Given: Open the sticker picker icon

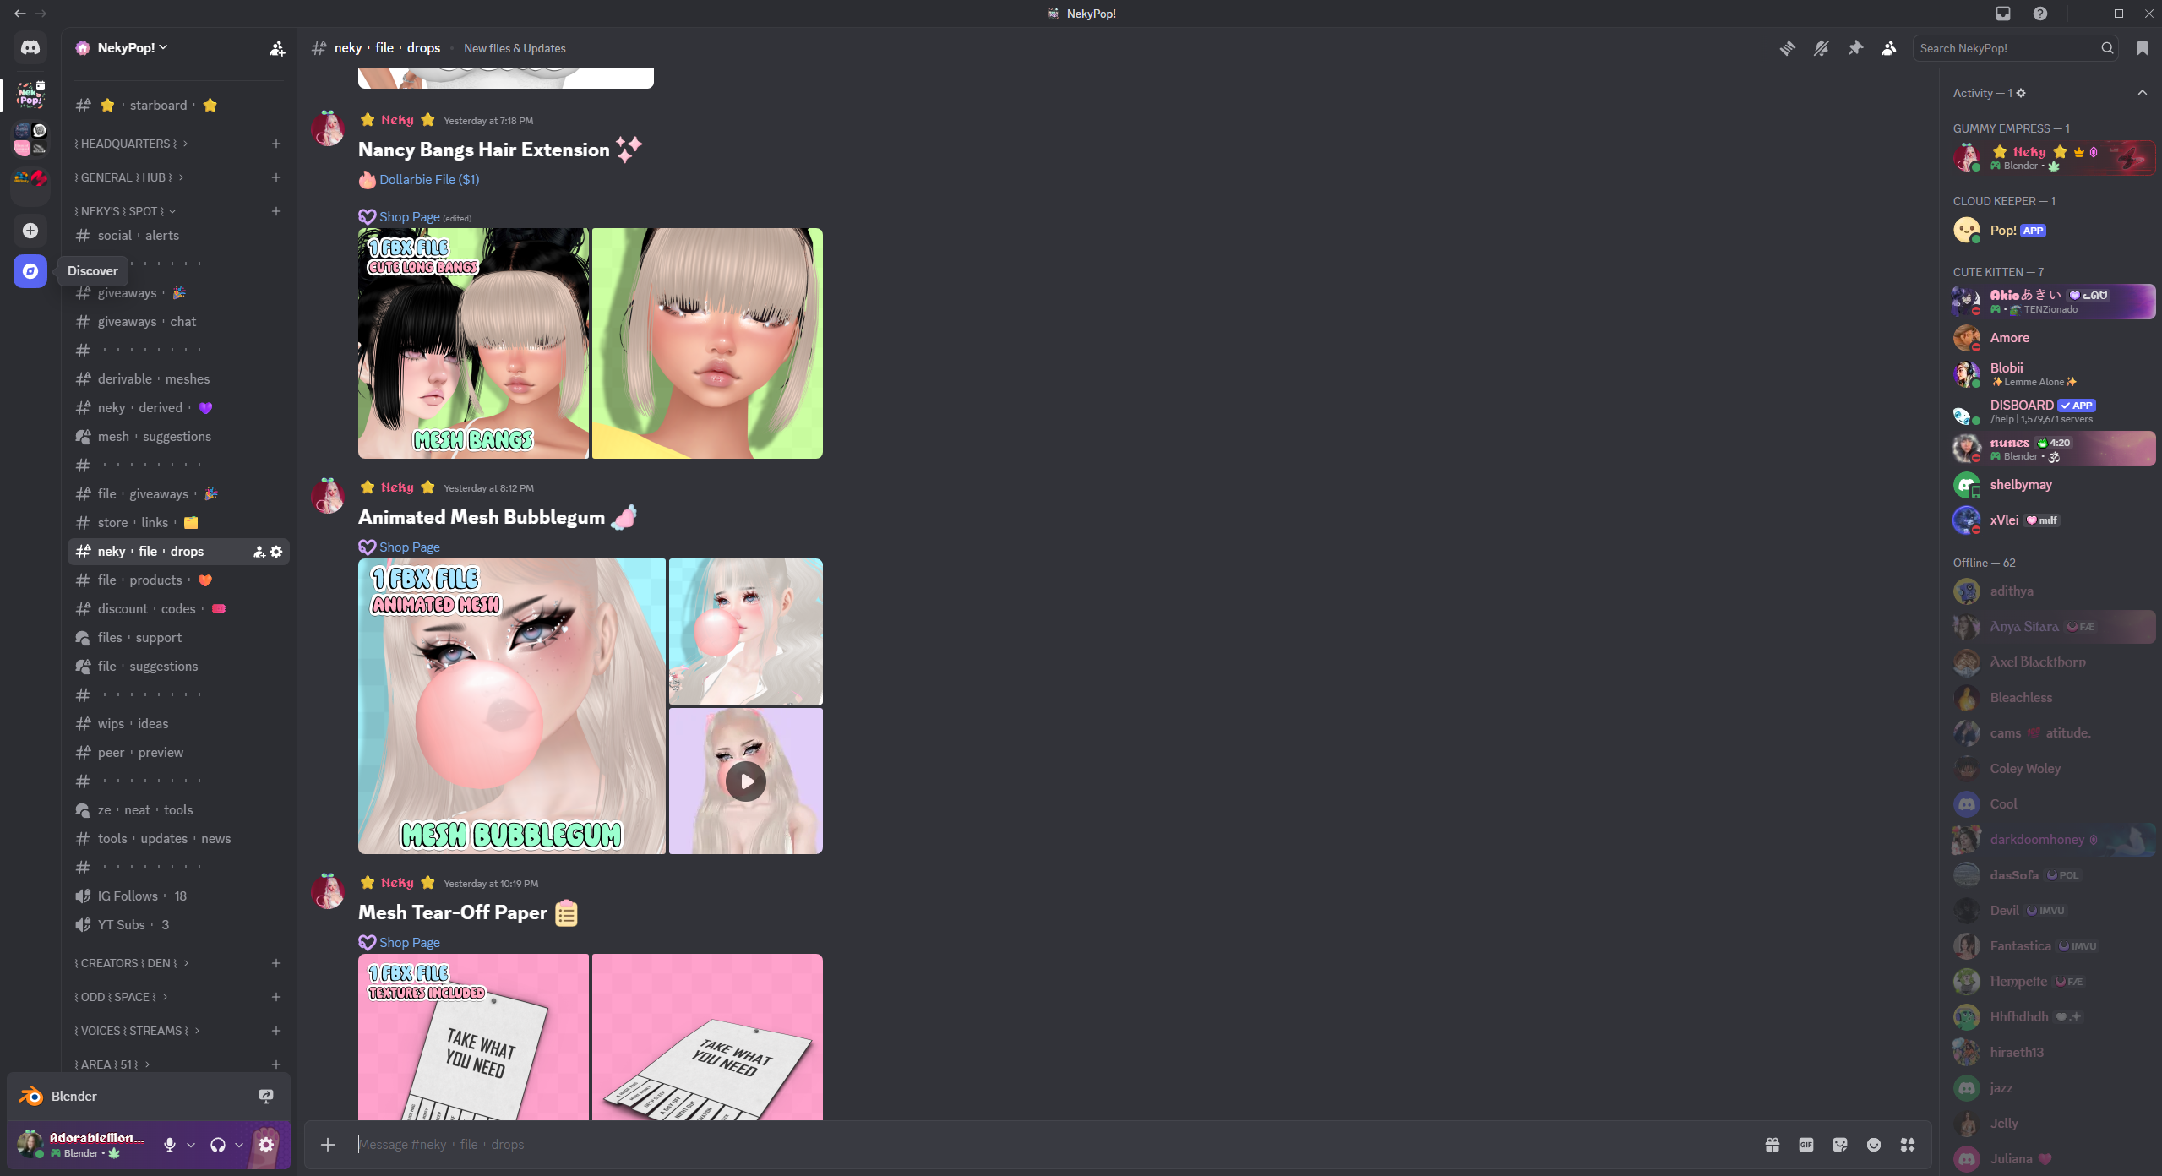Looking at the screenshot, I should [1839, 1145].
